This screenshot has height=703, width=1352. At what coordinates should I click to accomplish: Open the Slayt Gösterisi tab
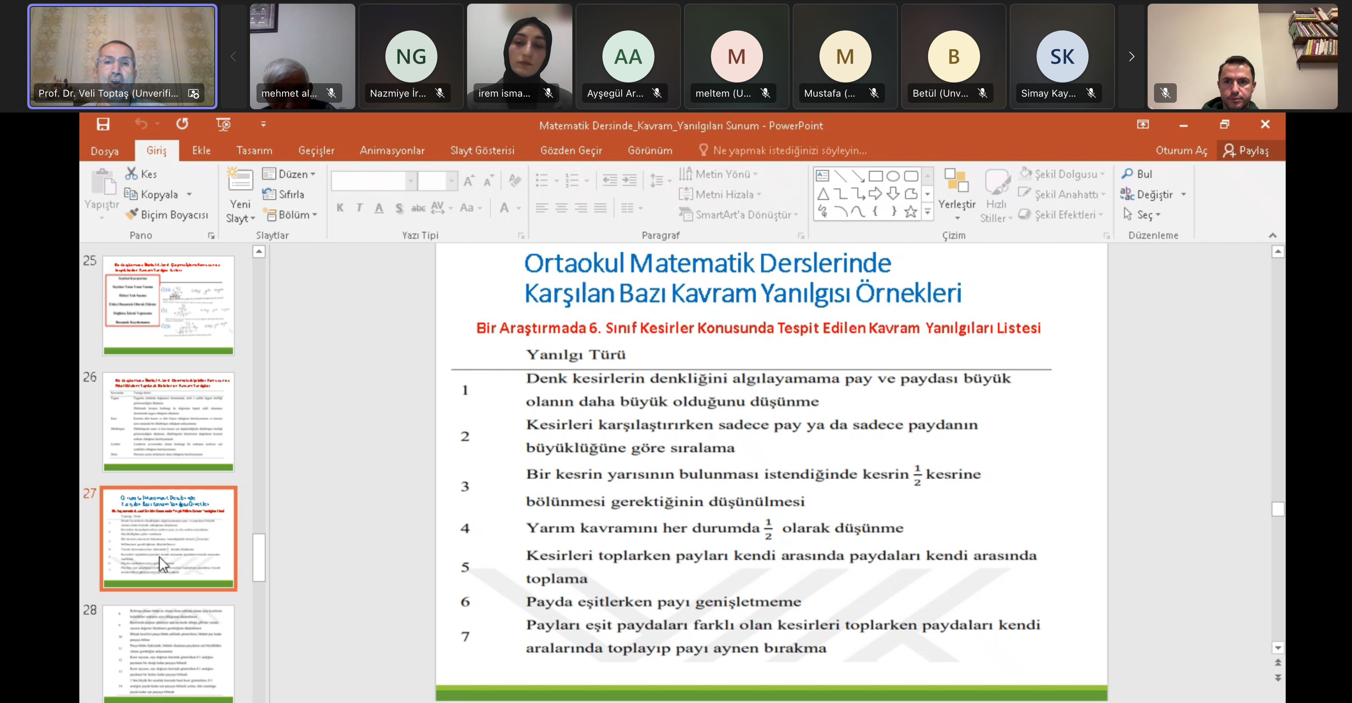pyautogui.click(x=482, y=150)
